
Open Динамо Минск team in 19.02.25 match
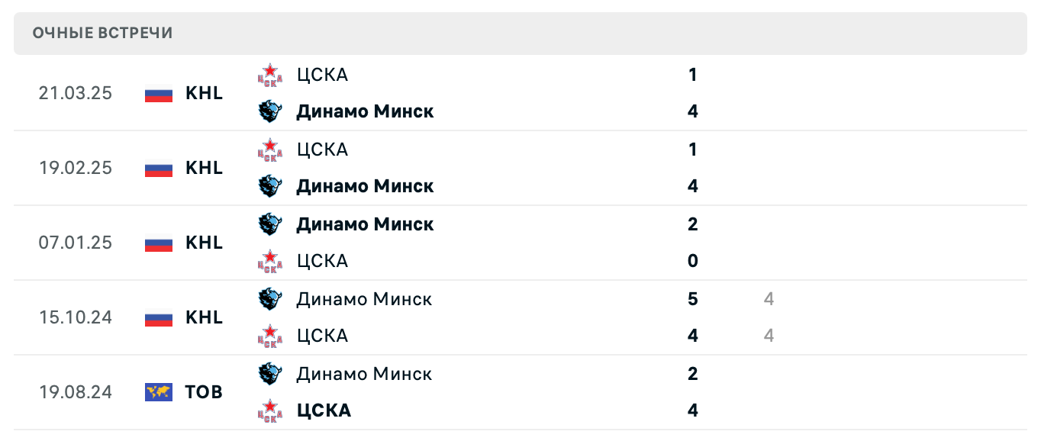[x=365, y=186]
